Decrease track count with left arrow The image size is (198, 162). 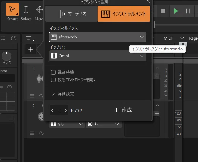(52, 110)
